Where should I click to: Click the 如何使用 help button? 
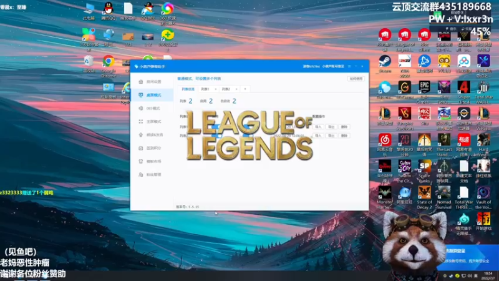pos(356,79)
